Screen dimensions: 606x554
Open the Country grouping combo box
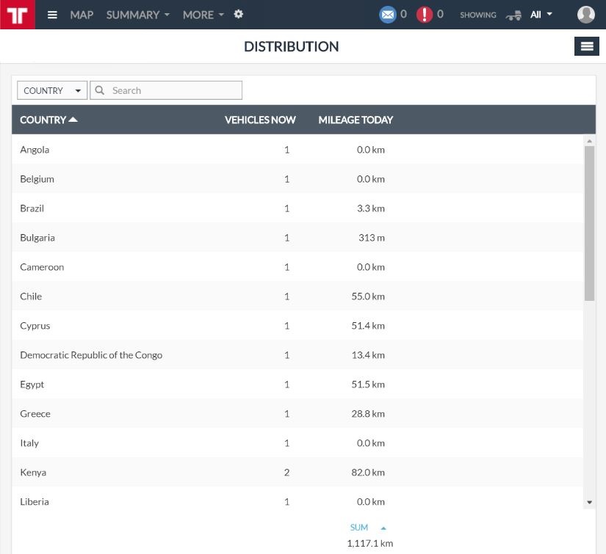52,90
